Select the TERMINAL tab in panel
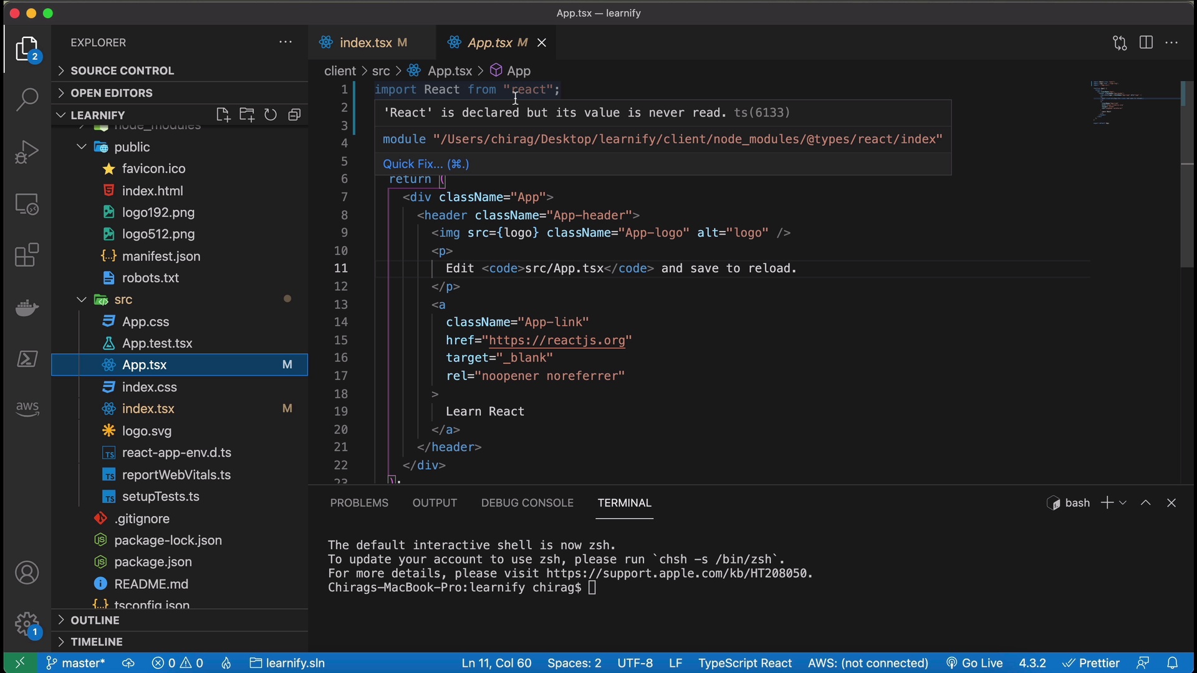The image size is (1197, 673). pyautogui.click(x=624, y=503)
